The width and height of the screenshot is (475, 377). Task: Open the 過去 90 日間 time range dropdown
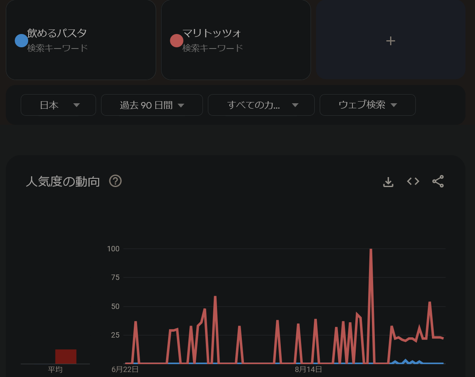coord(152,105)
